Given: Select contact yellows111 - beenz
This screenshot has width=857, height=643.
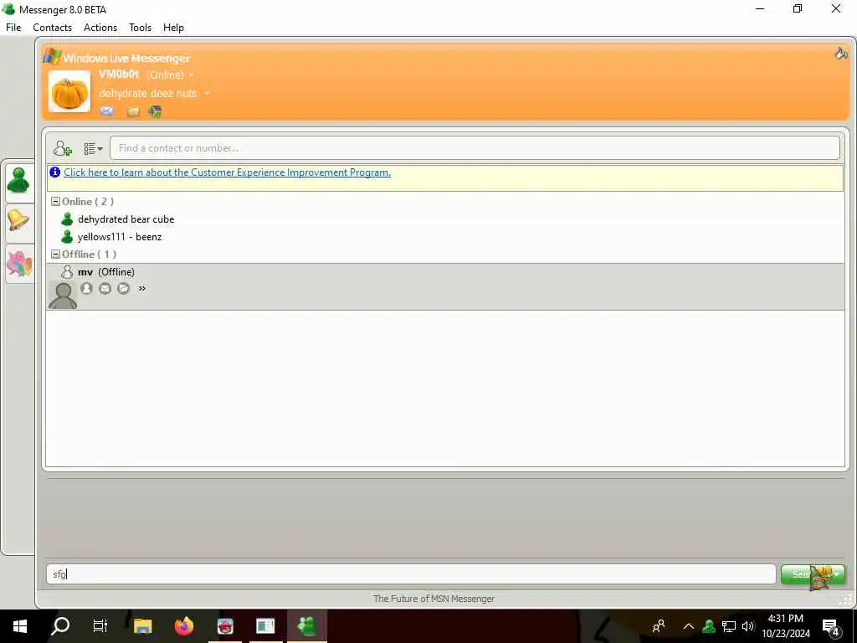Looking at the screenshot, I should [120, 237].
